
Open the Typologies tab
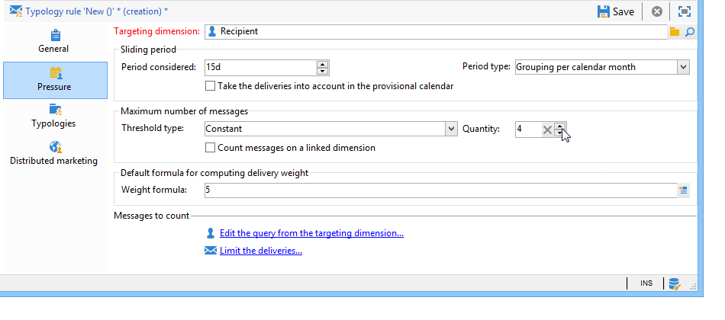[54, 116]
